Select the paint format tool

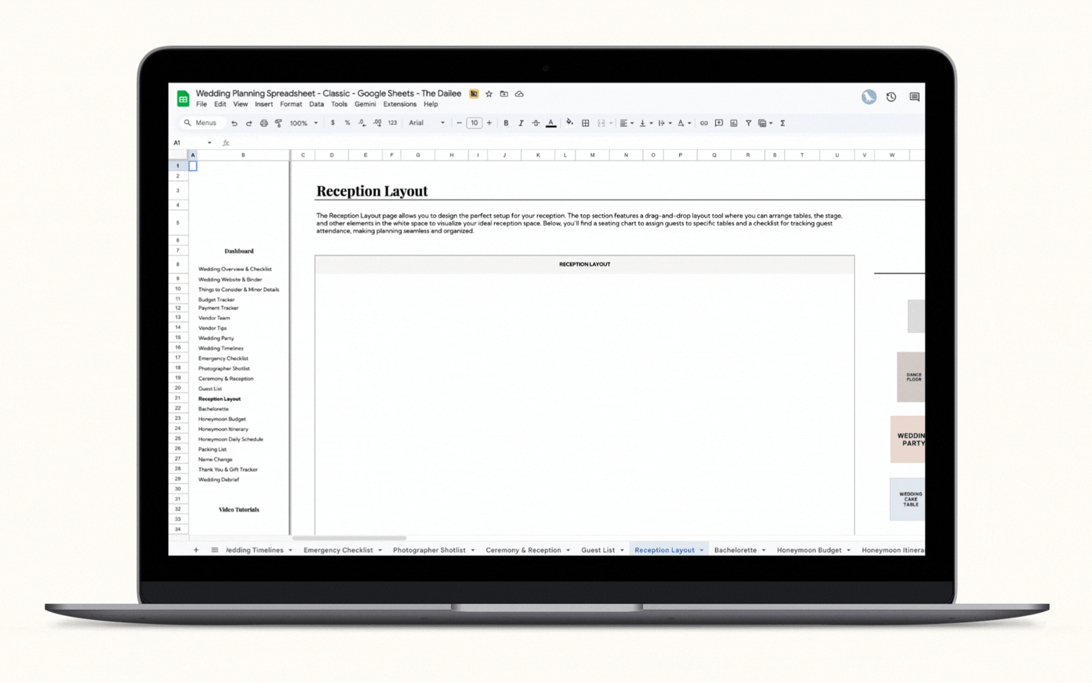point(278,124)
